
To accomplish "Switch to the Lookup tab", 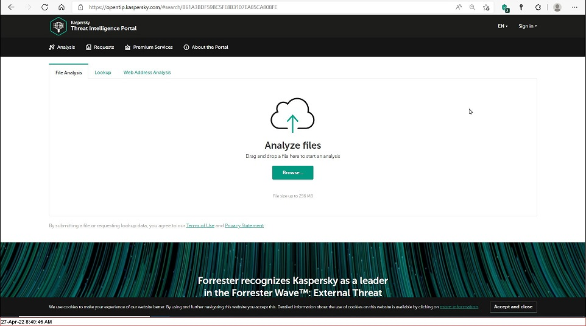I will [103, 73].
